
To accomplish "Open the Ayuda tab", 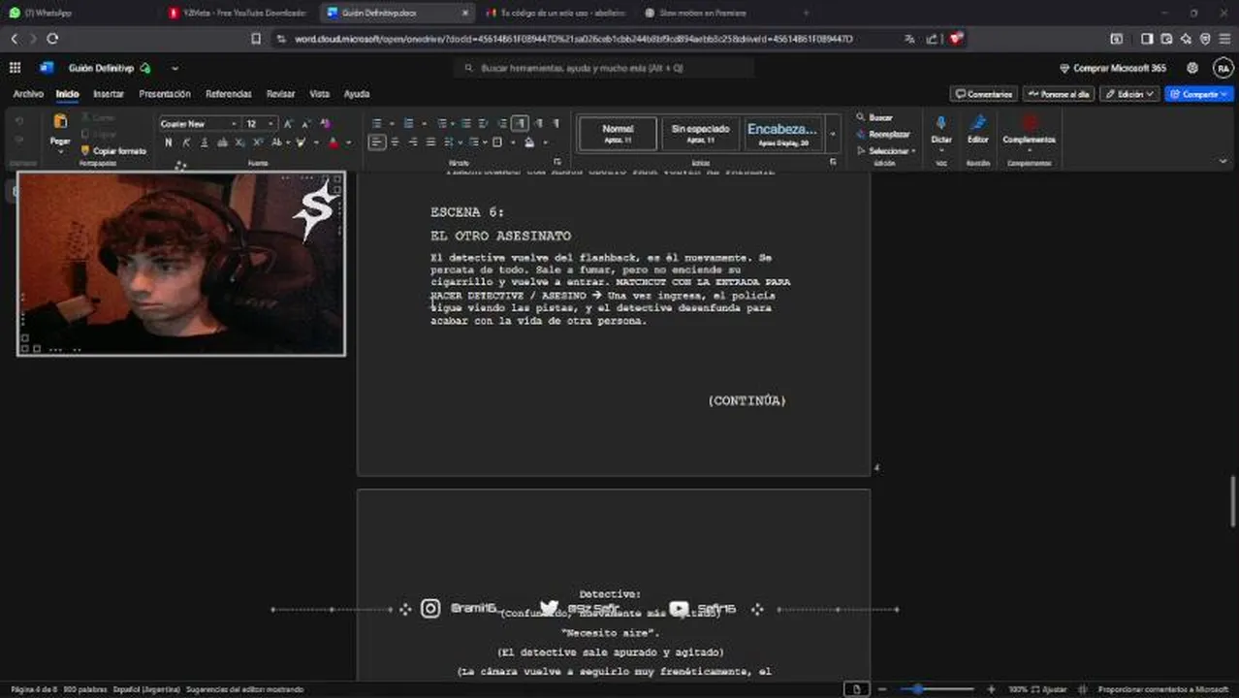I will tap(357, 94).
